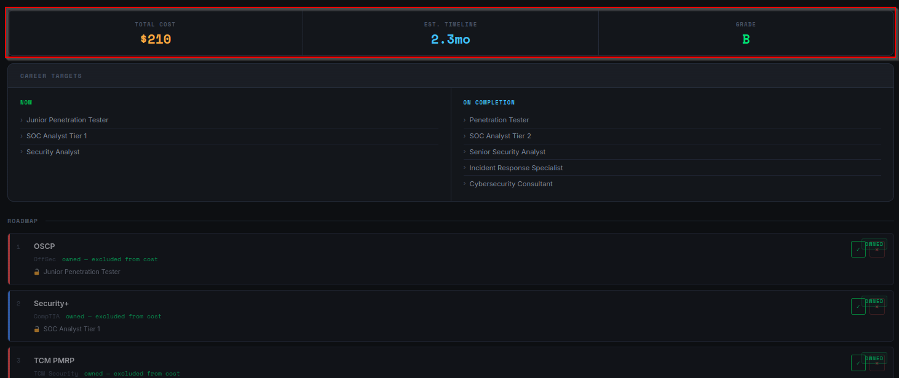Screen dimensions: 899x378
Task: Click the Grade B stat panel
Action: click(745, 33)
